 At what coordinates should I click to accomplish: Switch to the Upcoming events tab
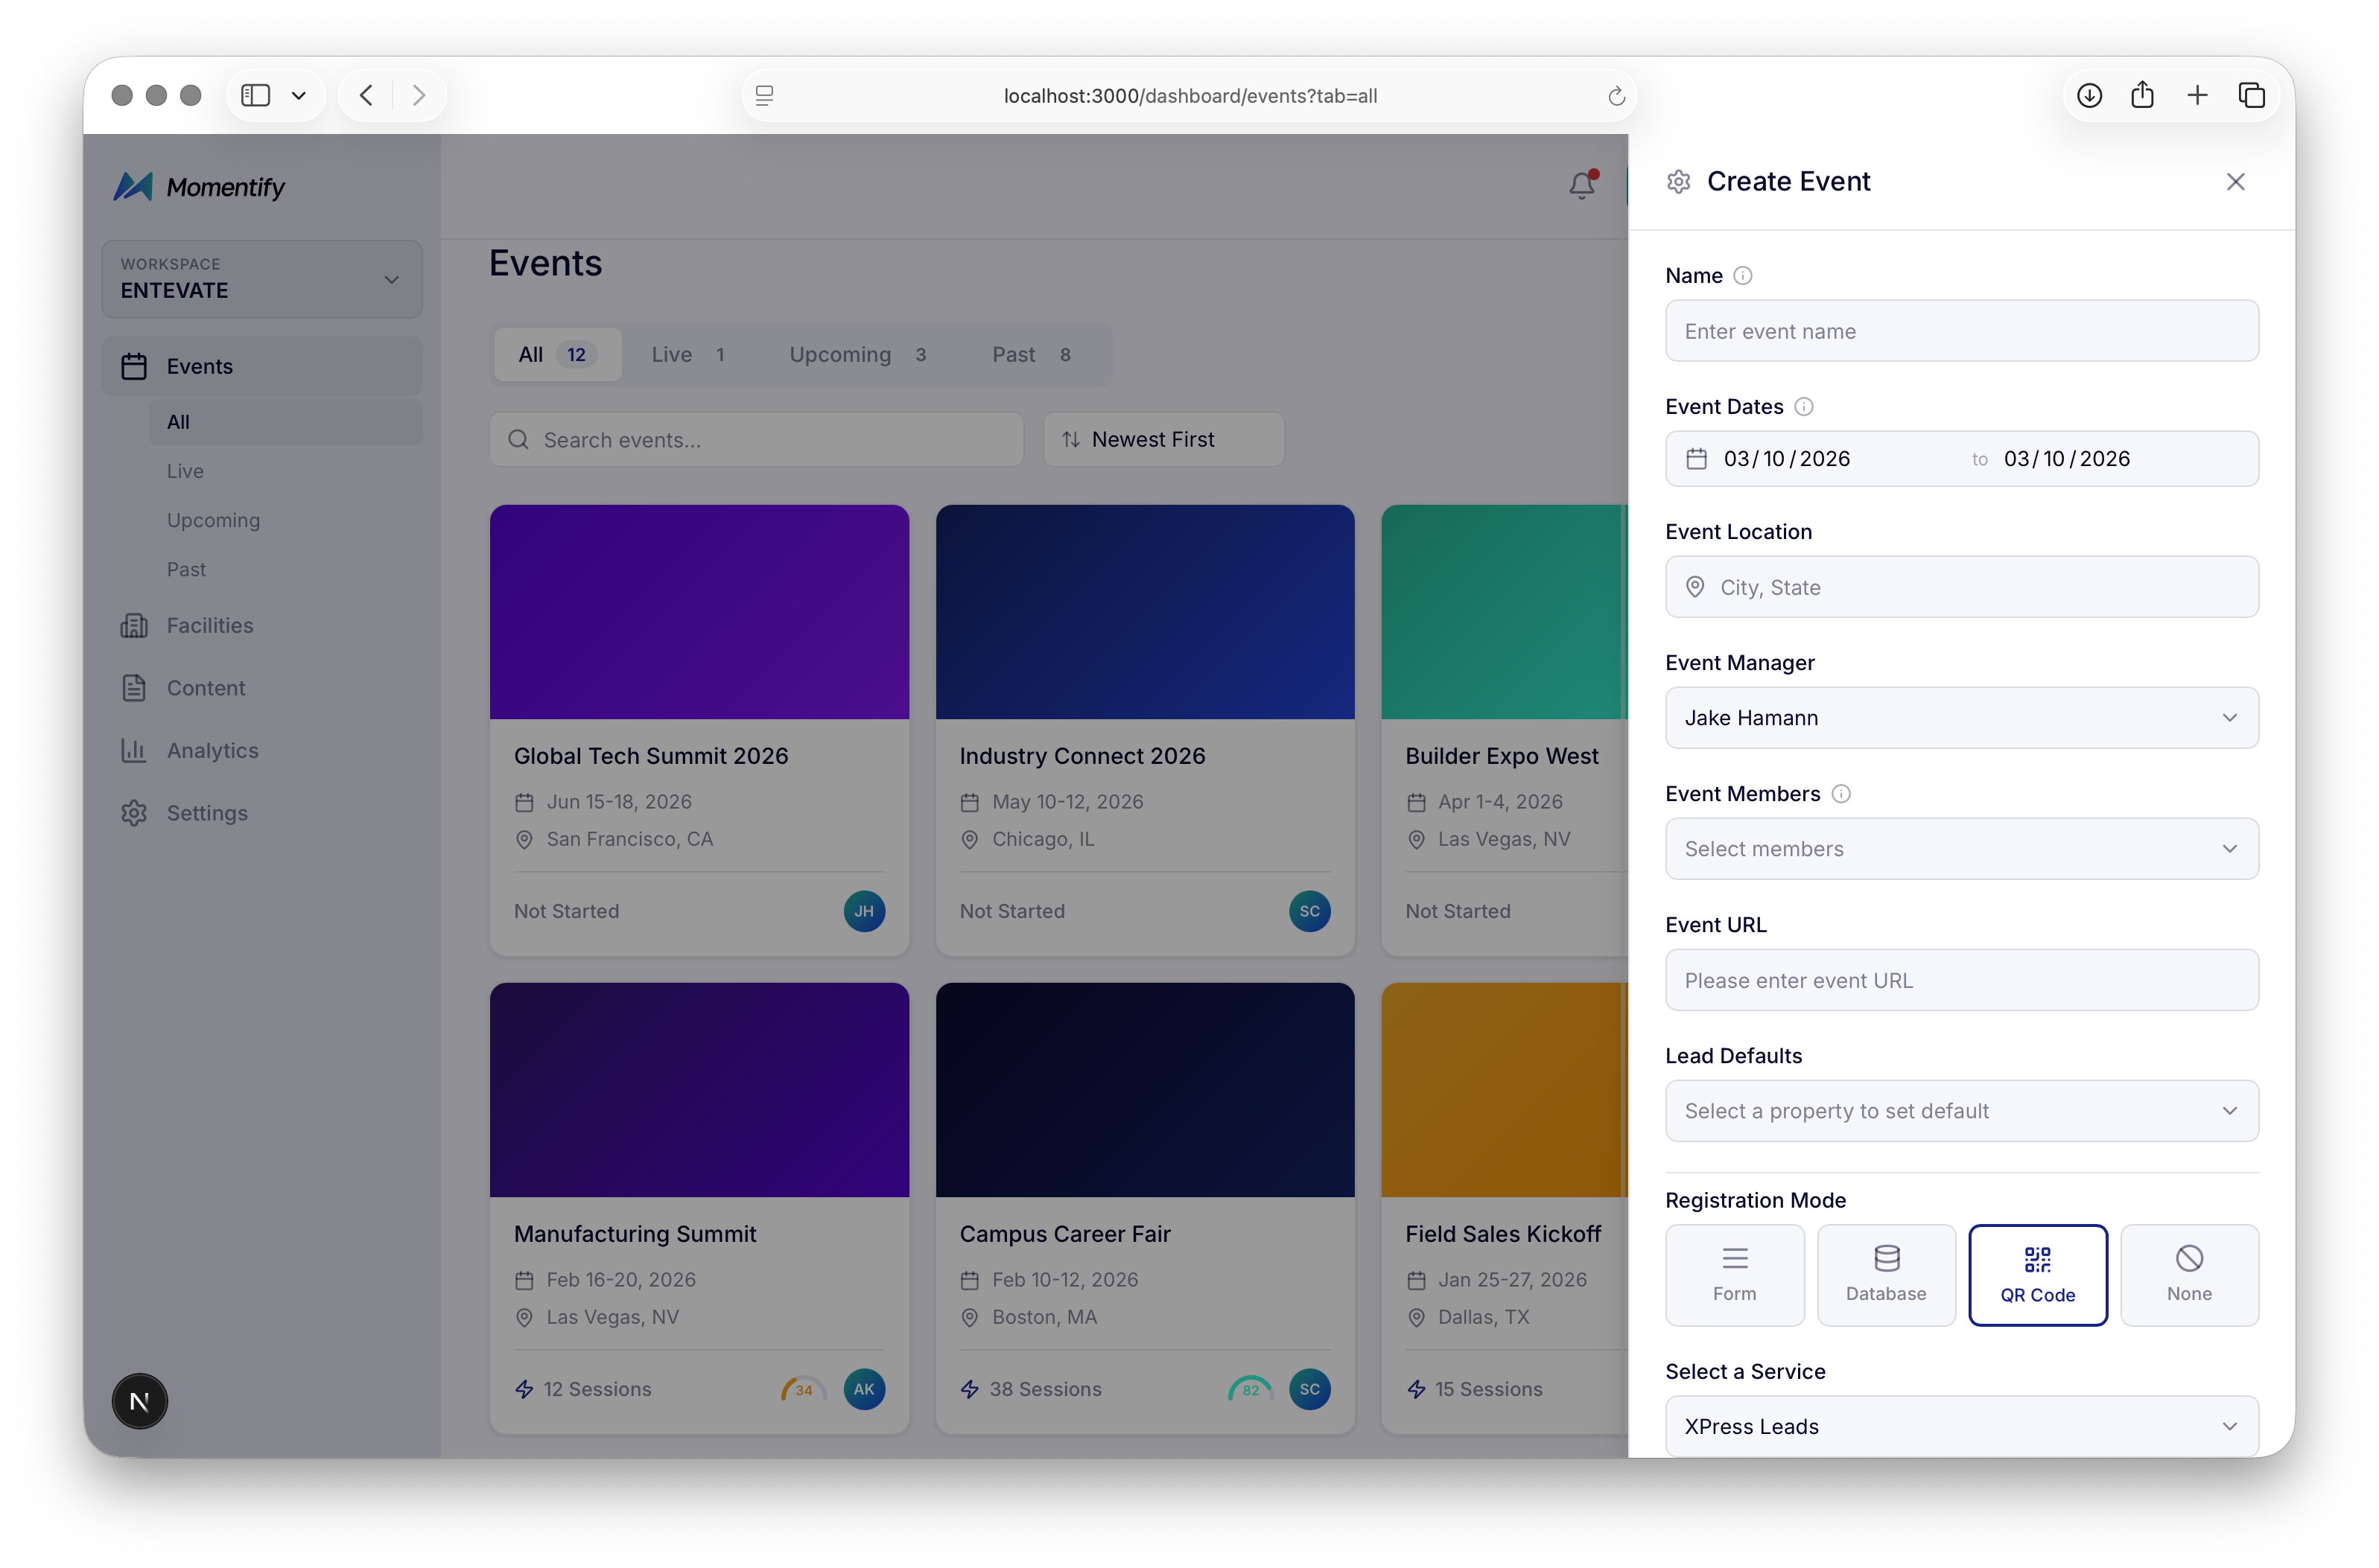click(839, 354)
